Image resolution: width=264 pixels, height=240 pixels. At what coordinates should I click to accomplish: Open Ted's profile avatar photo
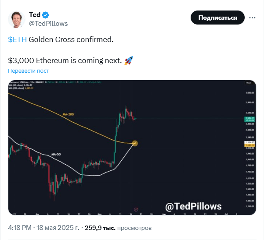pos(17,19)
